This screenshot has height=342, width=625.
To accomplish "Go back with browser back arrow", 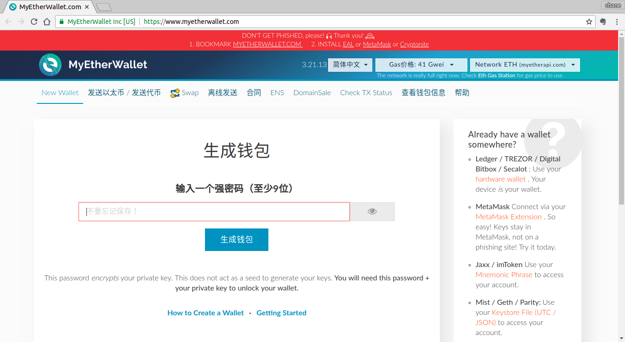I will [x=8, y=22].
